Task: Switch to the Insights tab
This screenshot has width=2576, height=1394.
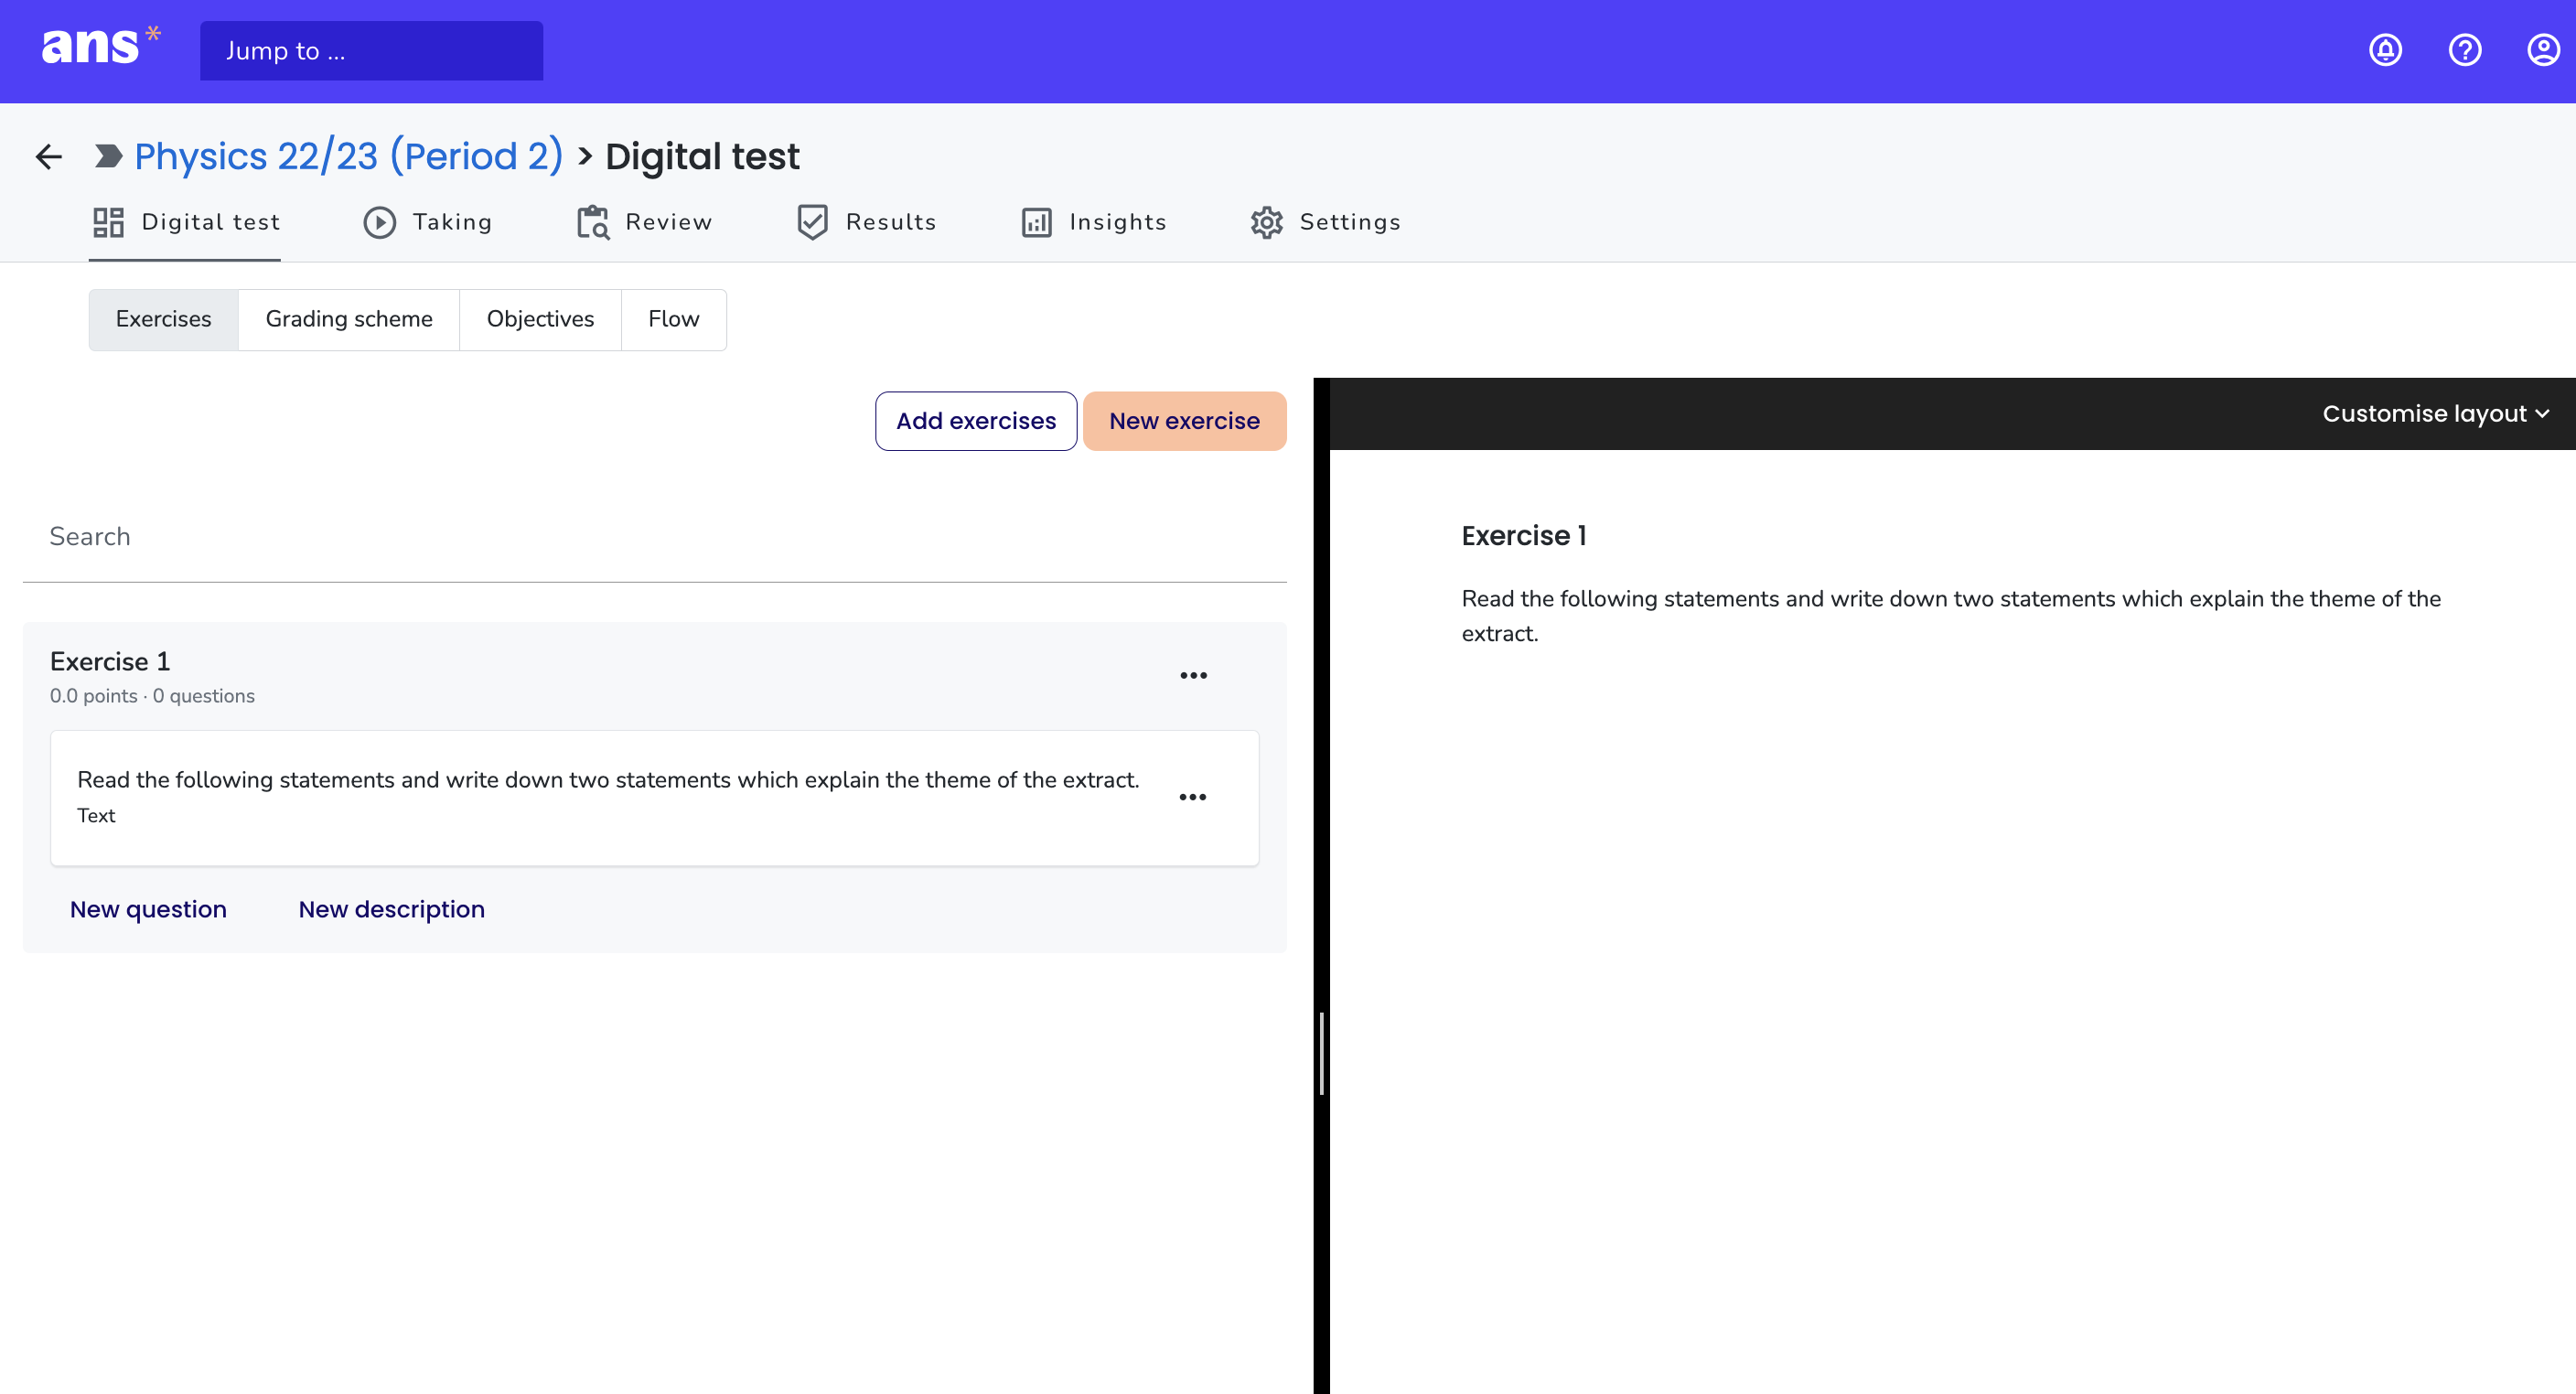Action: coord(1094,222)
